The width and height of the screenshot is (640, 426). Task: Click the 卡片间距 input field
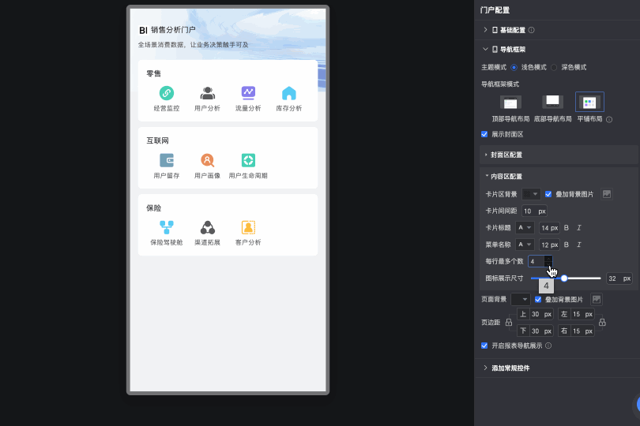point(534,211)
